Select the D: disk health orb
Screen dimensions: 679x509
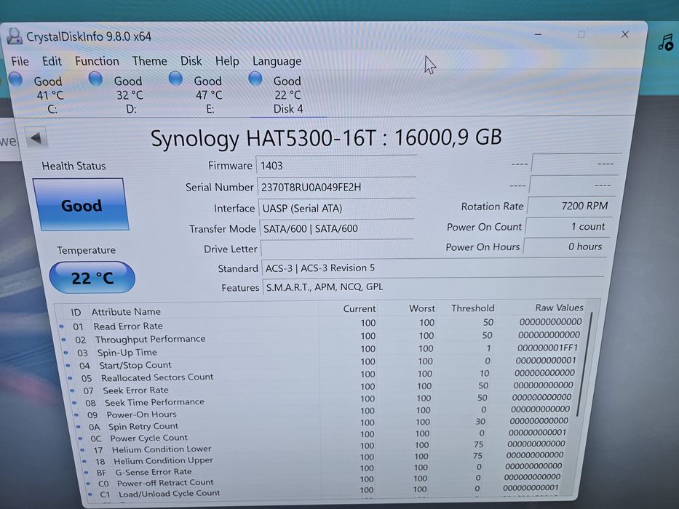(95, 79)
